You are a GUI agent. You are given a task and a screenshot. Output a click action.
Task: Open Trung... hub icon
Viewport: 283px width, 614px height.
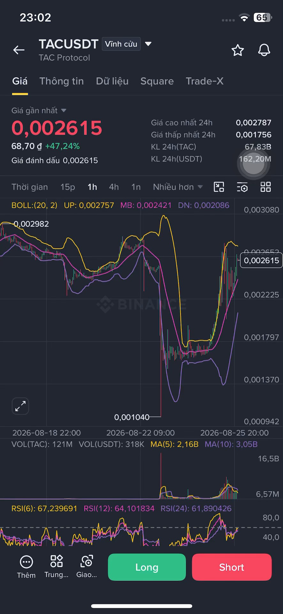tap(57, 567)
